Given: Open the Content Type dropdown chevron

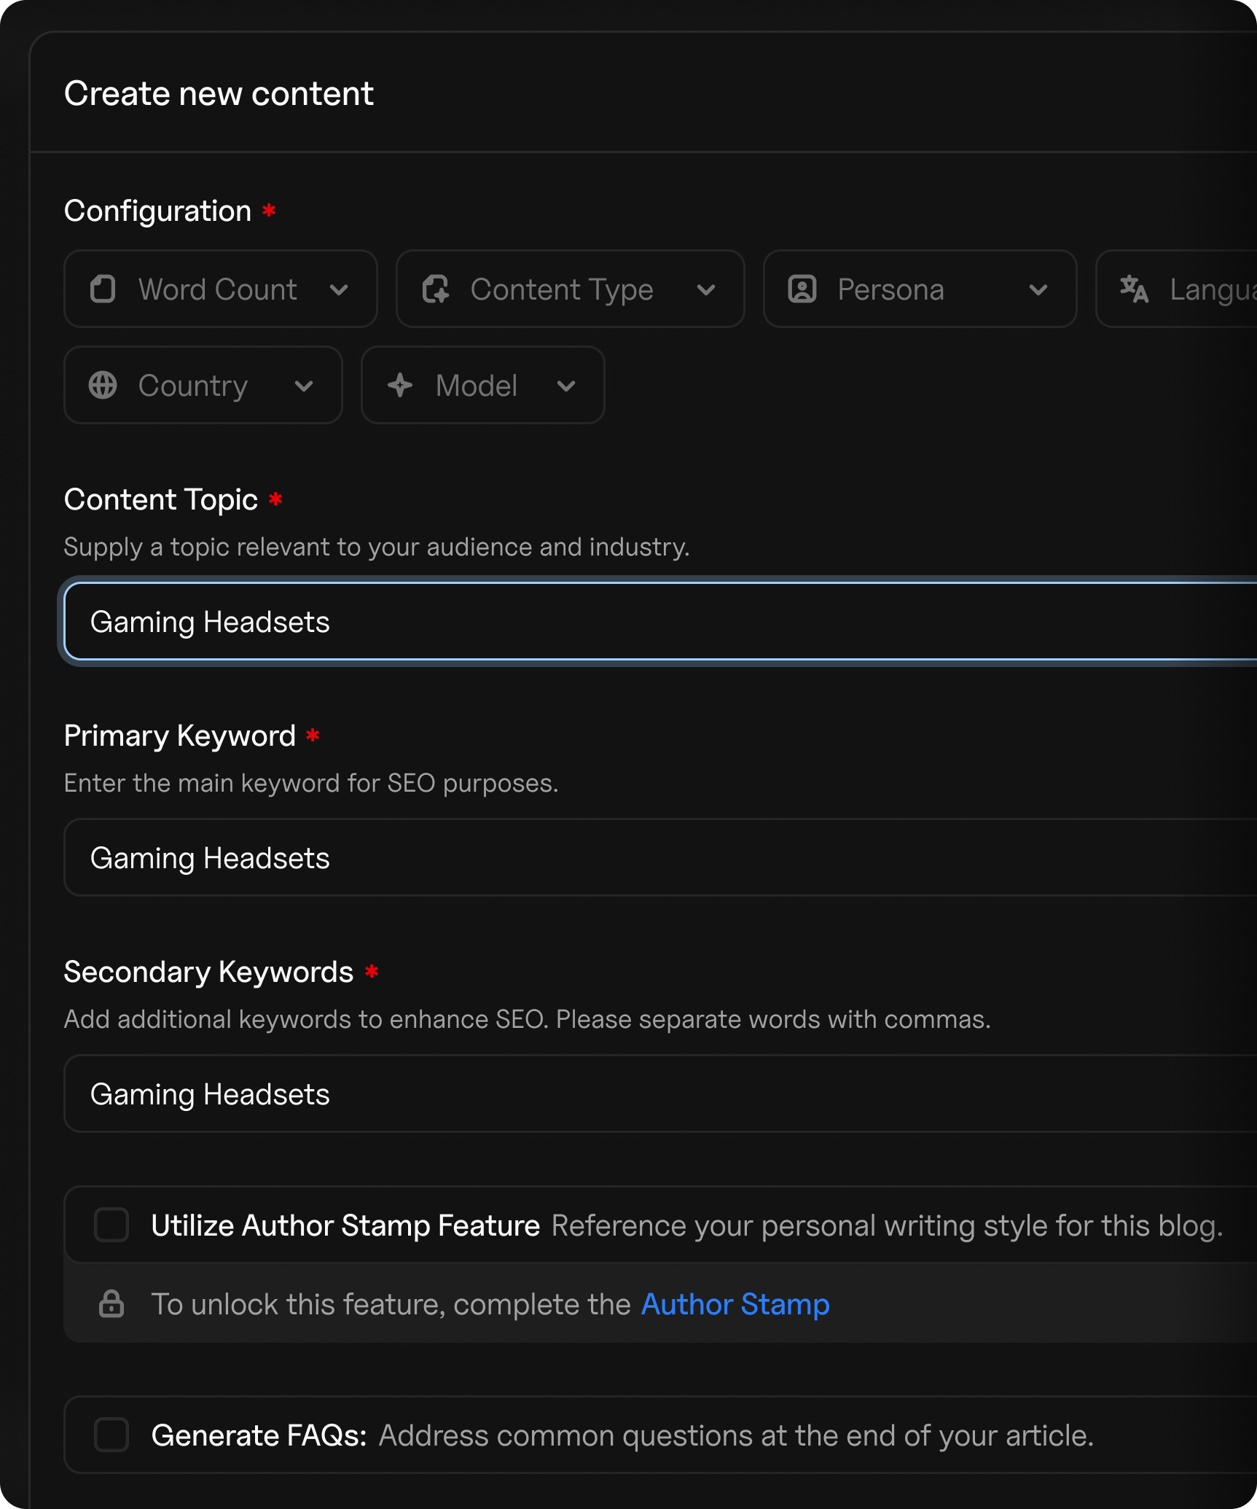Looking at the screenshot, I should click(705, 290).
